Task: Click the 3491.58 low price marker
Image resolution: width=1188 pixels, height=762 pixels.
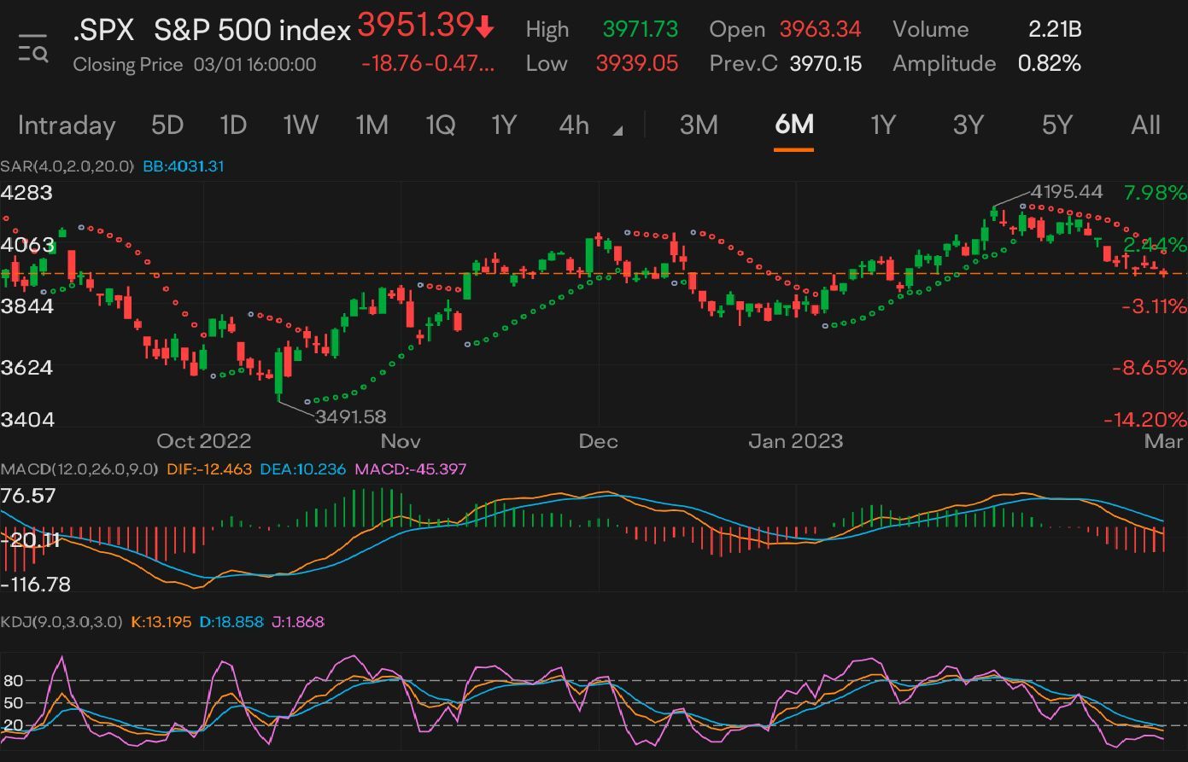Action: coord(351,417)
